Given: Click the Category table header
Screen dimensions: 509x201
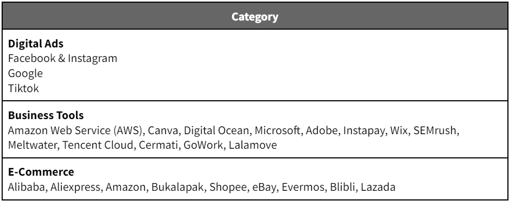Looking at the screenshot, I should tap(254, 17).
